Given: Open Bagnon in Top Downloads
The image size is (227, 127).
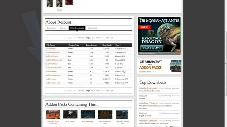Looking at the screenshot, I should tap(143, 113).
